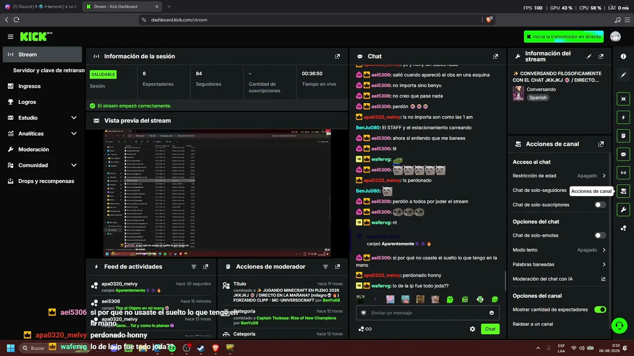The width and height of the screenshot is (634, 356).
Task: Open the emoji picker in the message box
Action: coord(491,313)
